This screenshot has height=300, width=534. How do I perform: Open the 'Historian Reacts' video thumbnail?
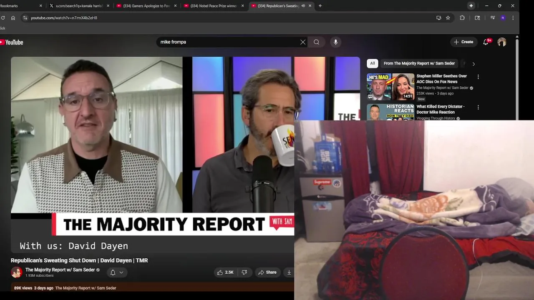pos(390,112)
